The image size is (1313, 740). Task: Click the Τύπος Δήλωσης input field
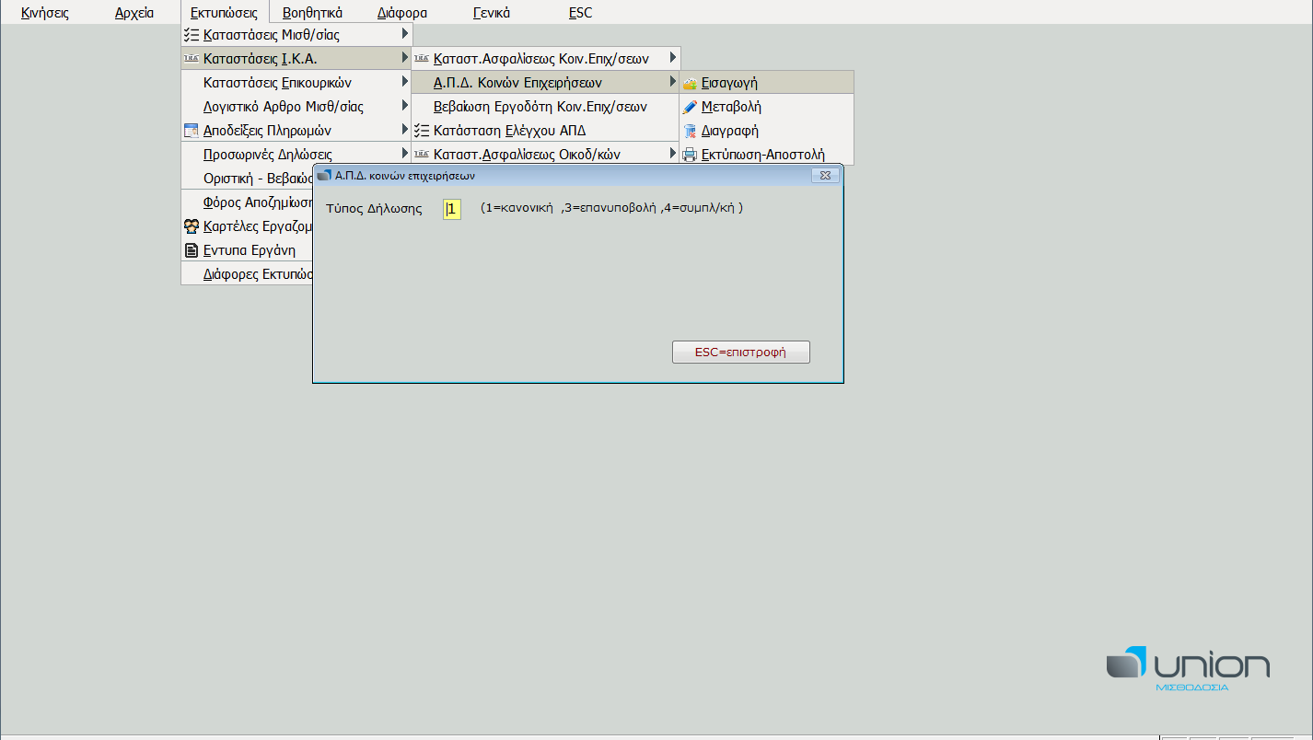click(452, 209)
